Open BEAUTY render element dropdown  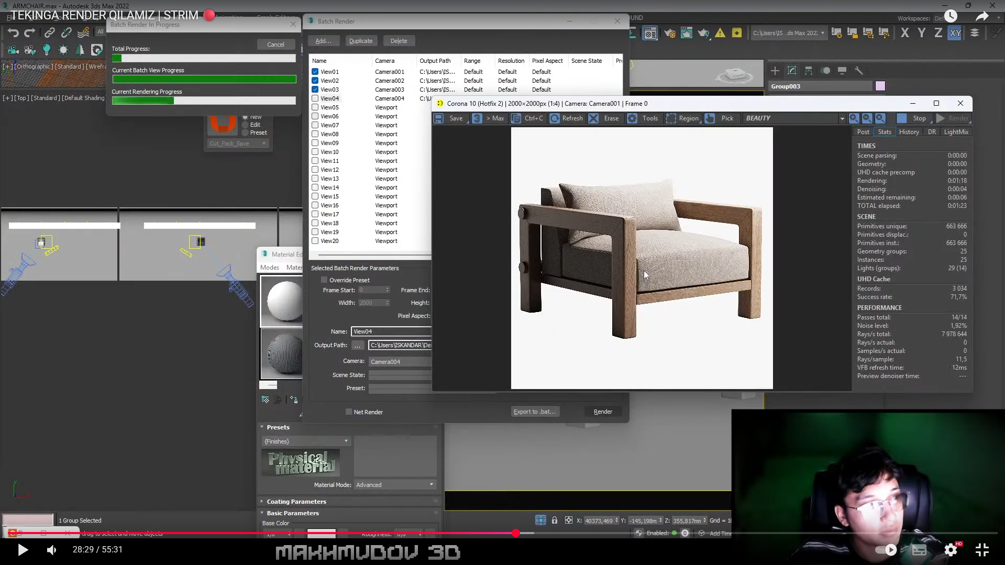[842, 118]
